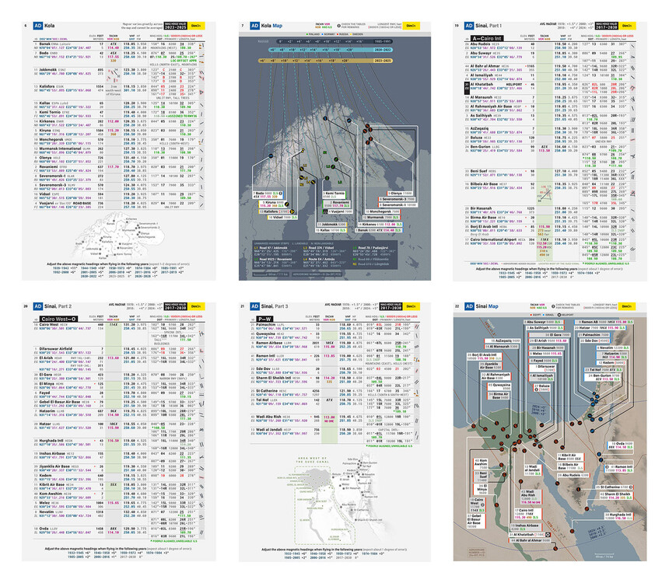Click the 'Olenya' callout on Kola Map
This screenshot has width=669, height=583.
[x=400, y=194]
